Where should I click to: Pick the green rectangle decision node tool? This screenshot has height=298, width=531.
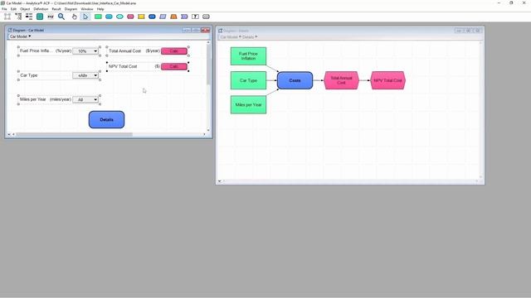(x=98, y=17)
